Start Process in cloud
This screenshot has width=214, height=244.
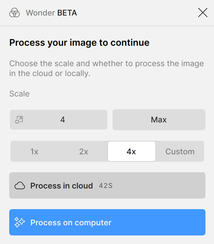(62, 186)
